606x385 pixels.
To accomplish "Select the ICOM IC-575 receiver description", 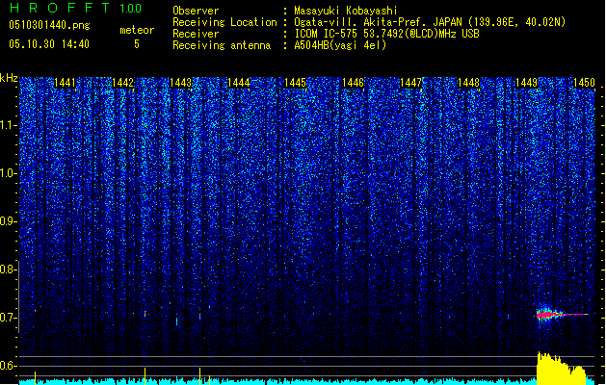I will (386, 34).
